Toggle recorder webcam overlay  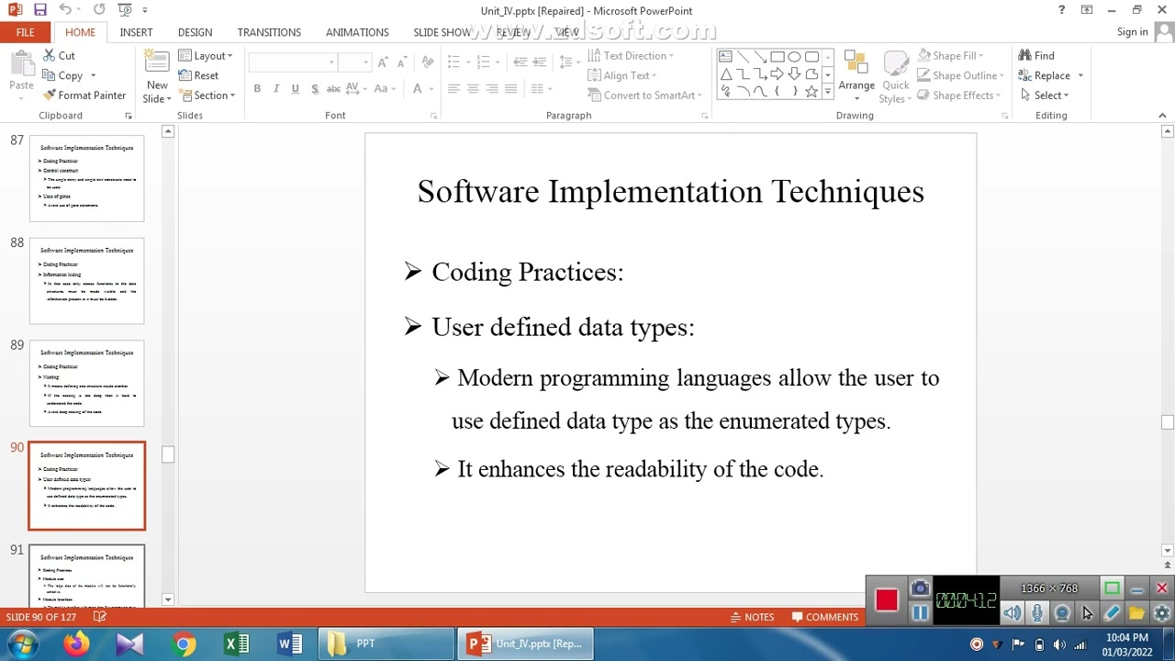tap(1062, 613)
